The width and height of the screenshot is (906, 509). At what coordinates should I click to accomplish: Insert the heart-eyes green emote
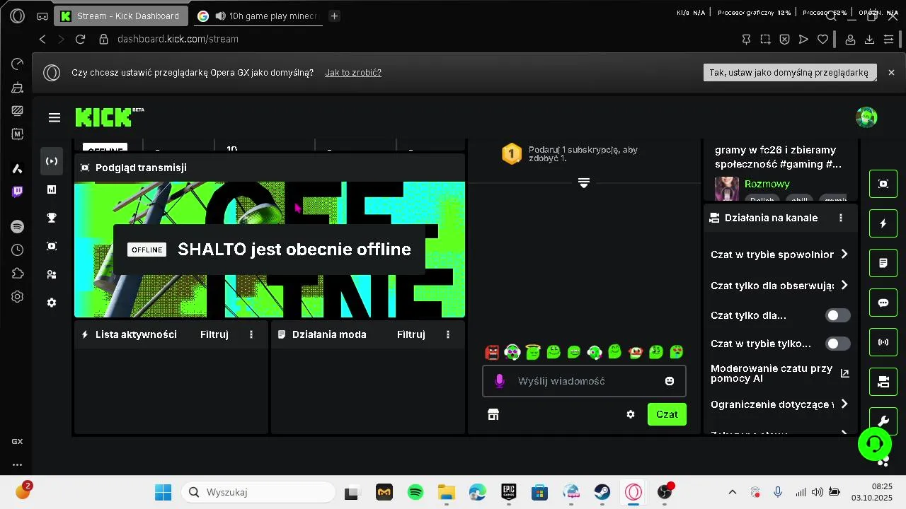pos(677,351)
